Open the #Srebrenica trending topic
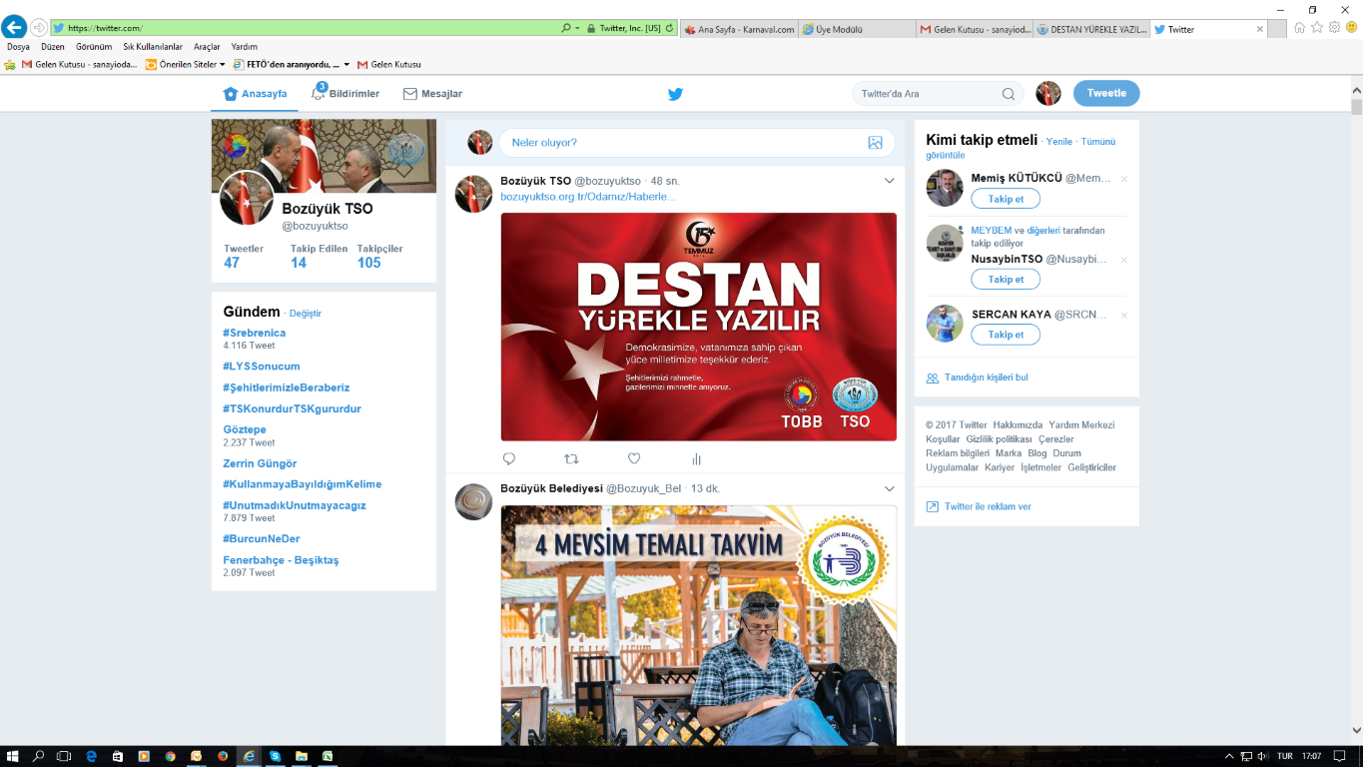 pos(255,333)
